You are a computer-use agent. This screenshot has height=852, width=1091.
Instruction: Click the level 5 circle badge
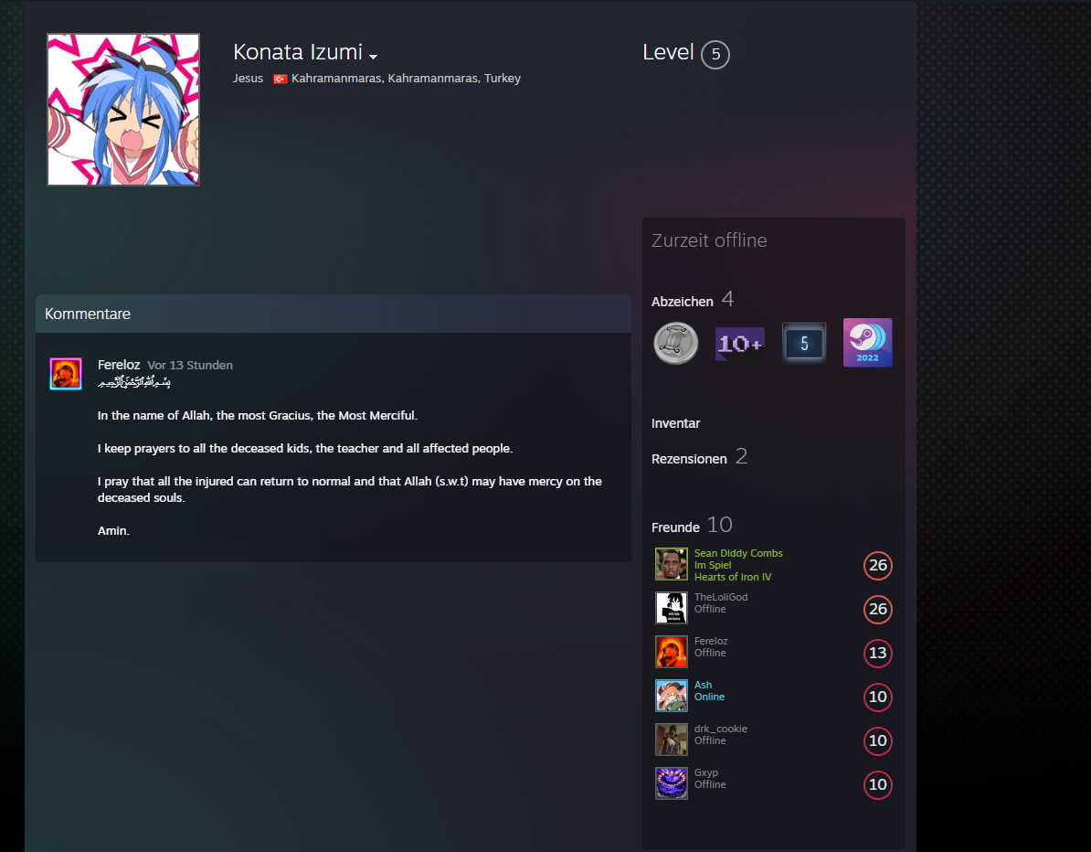(x=715, y=54)
